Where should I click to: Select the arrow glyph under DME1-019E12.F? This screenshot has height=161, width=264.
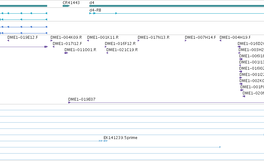8,41
